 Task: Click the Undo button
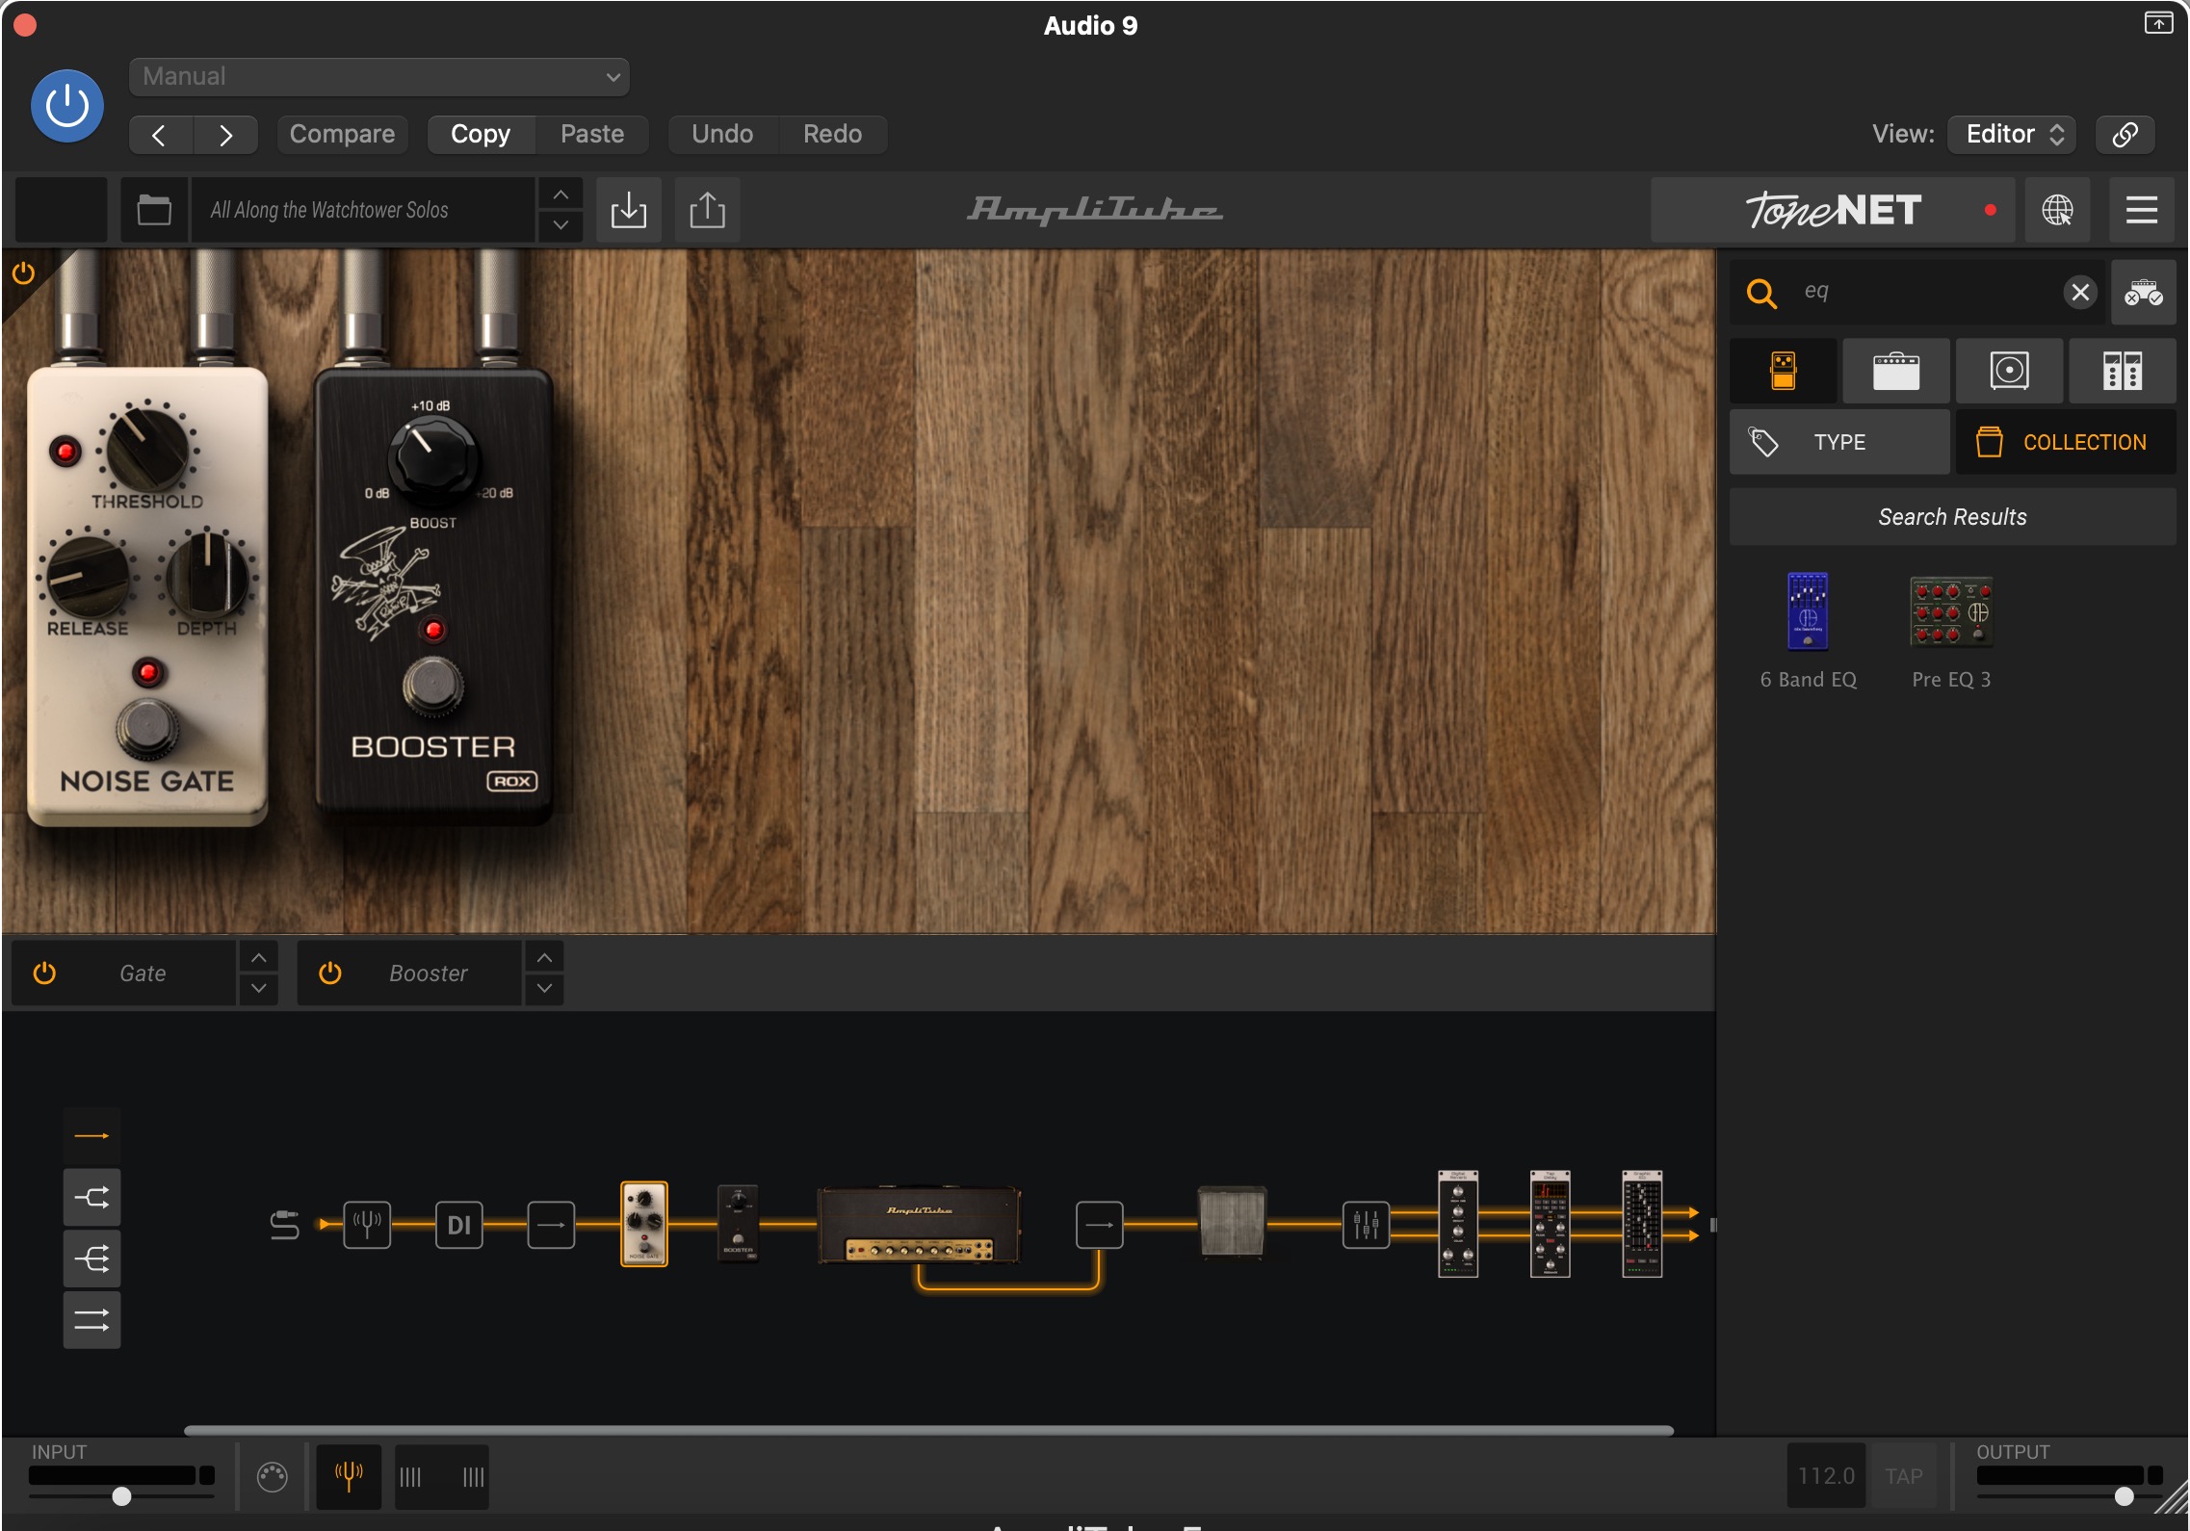coord(722,135)
